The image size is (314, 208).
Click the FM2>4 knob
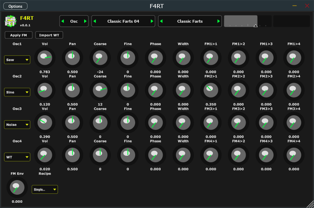point(294,90)
